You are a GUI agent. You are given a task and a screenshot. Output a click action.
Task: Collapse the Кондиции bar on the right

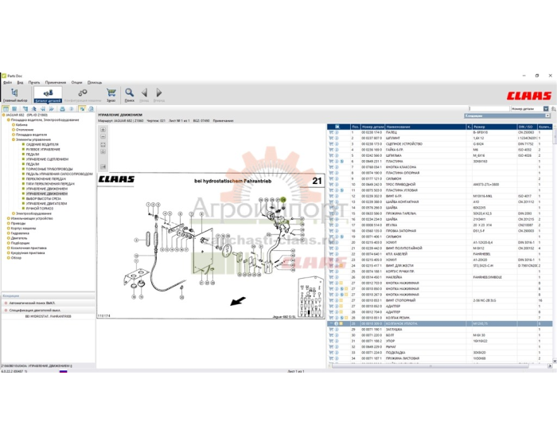pyautogui.click(x=547, y=116)
